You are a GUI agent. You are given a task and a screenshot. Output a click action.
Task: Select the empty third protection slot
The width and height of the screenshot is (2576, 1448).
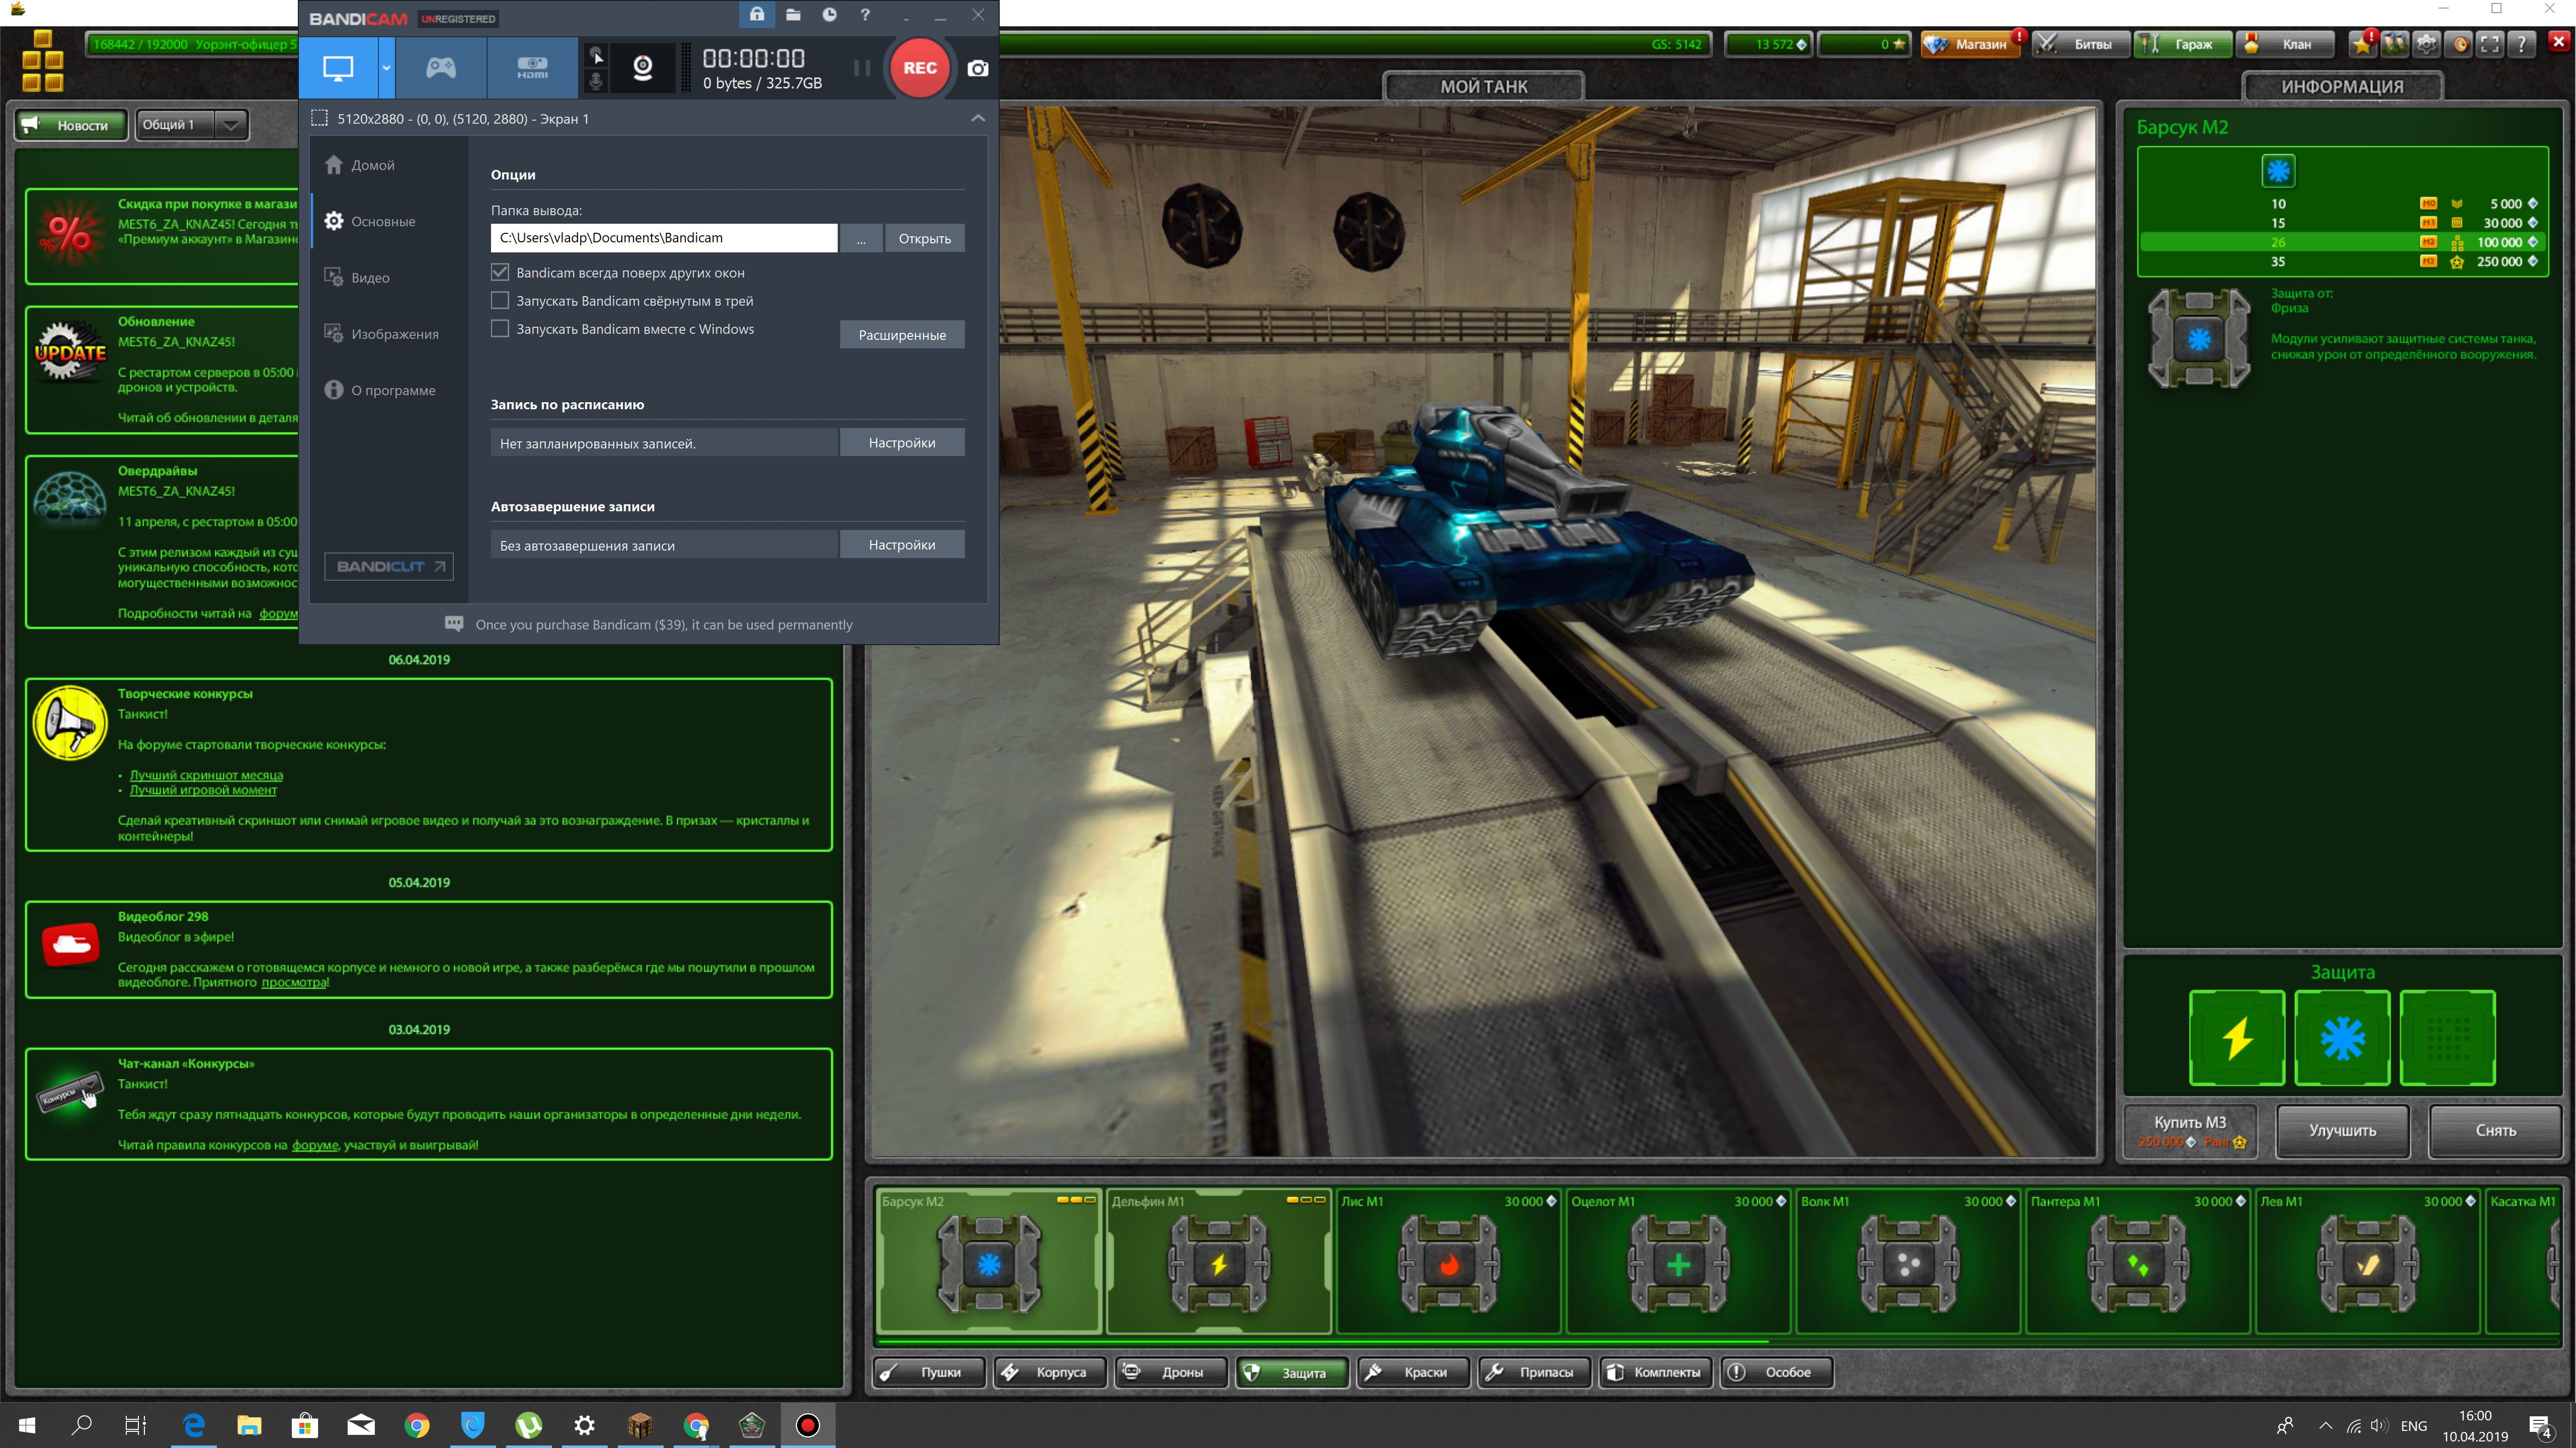tap(2447, 1037)
